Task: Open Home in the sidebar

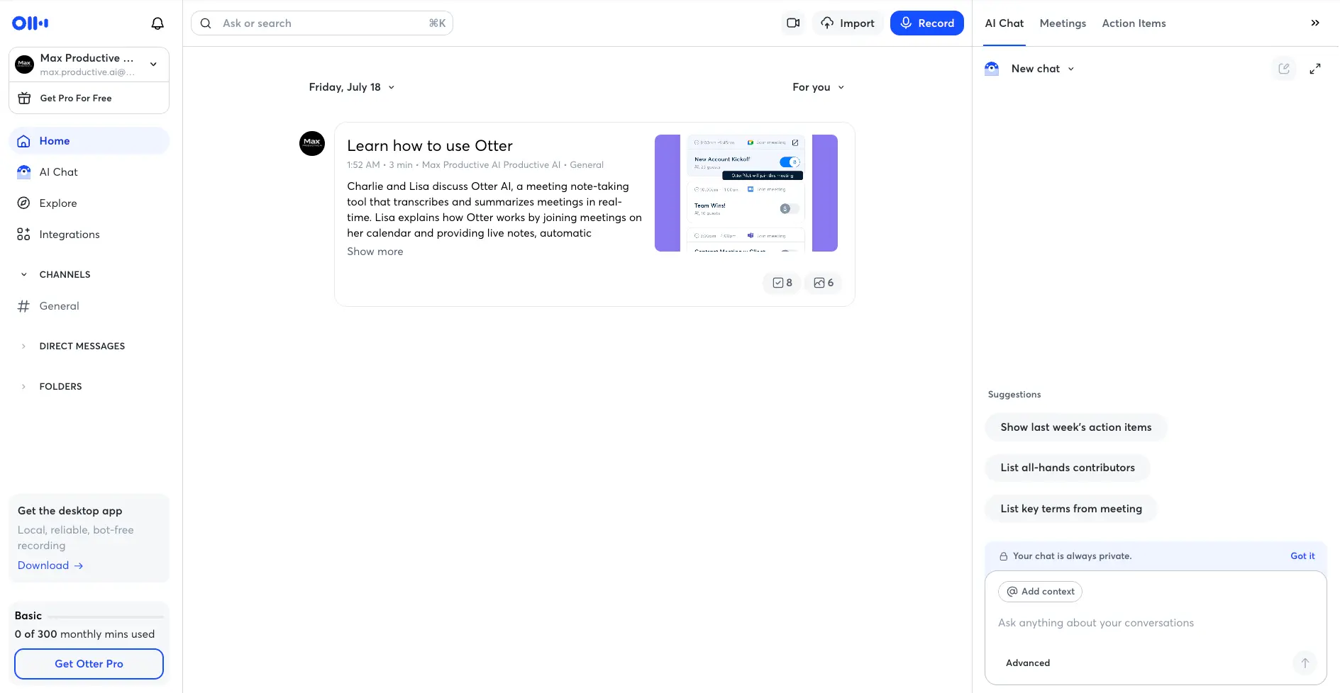Action: (x=89, y=141)
